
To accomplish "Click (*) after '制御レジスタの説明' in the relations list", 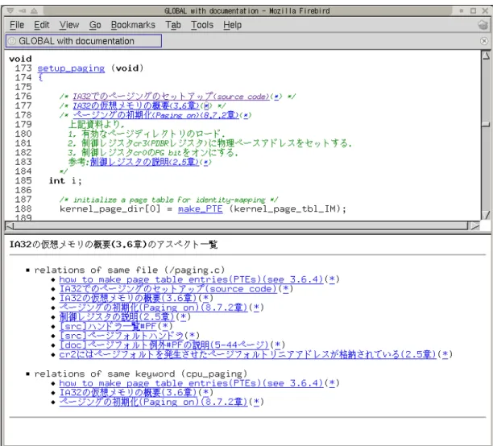I will click(x=183, y=317).
